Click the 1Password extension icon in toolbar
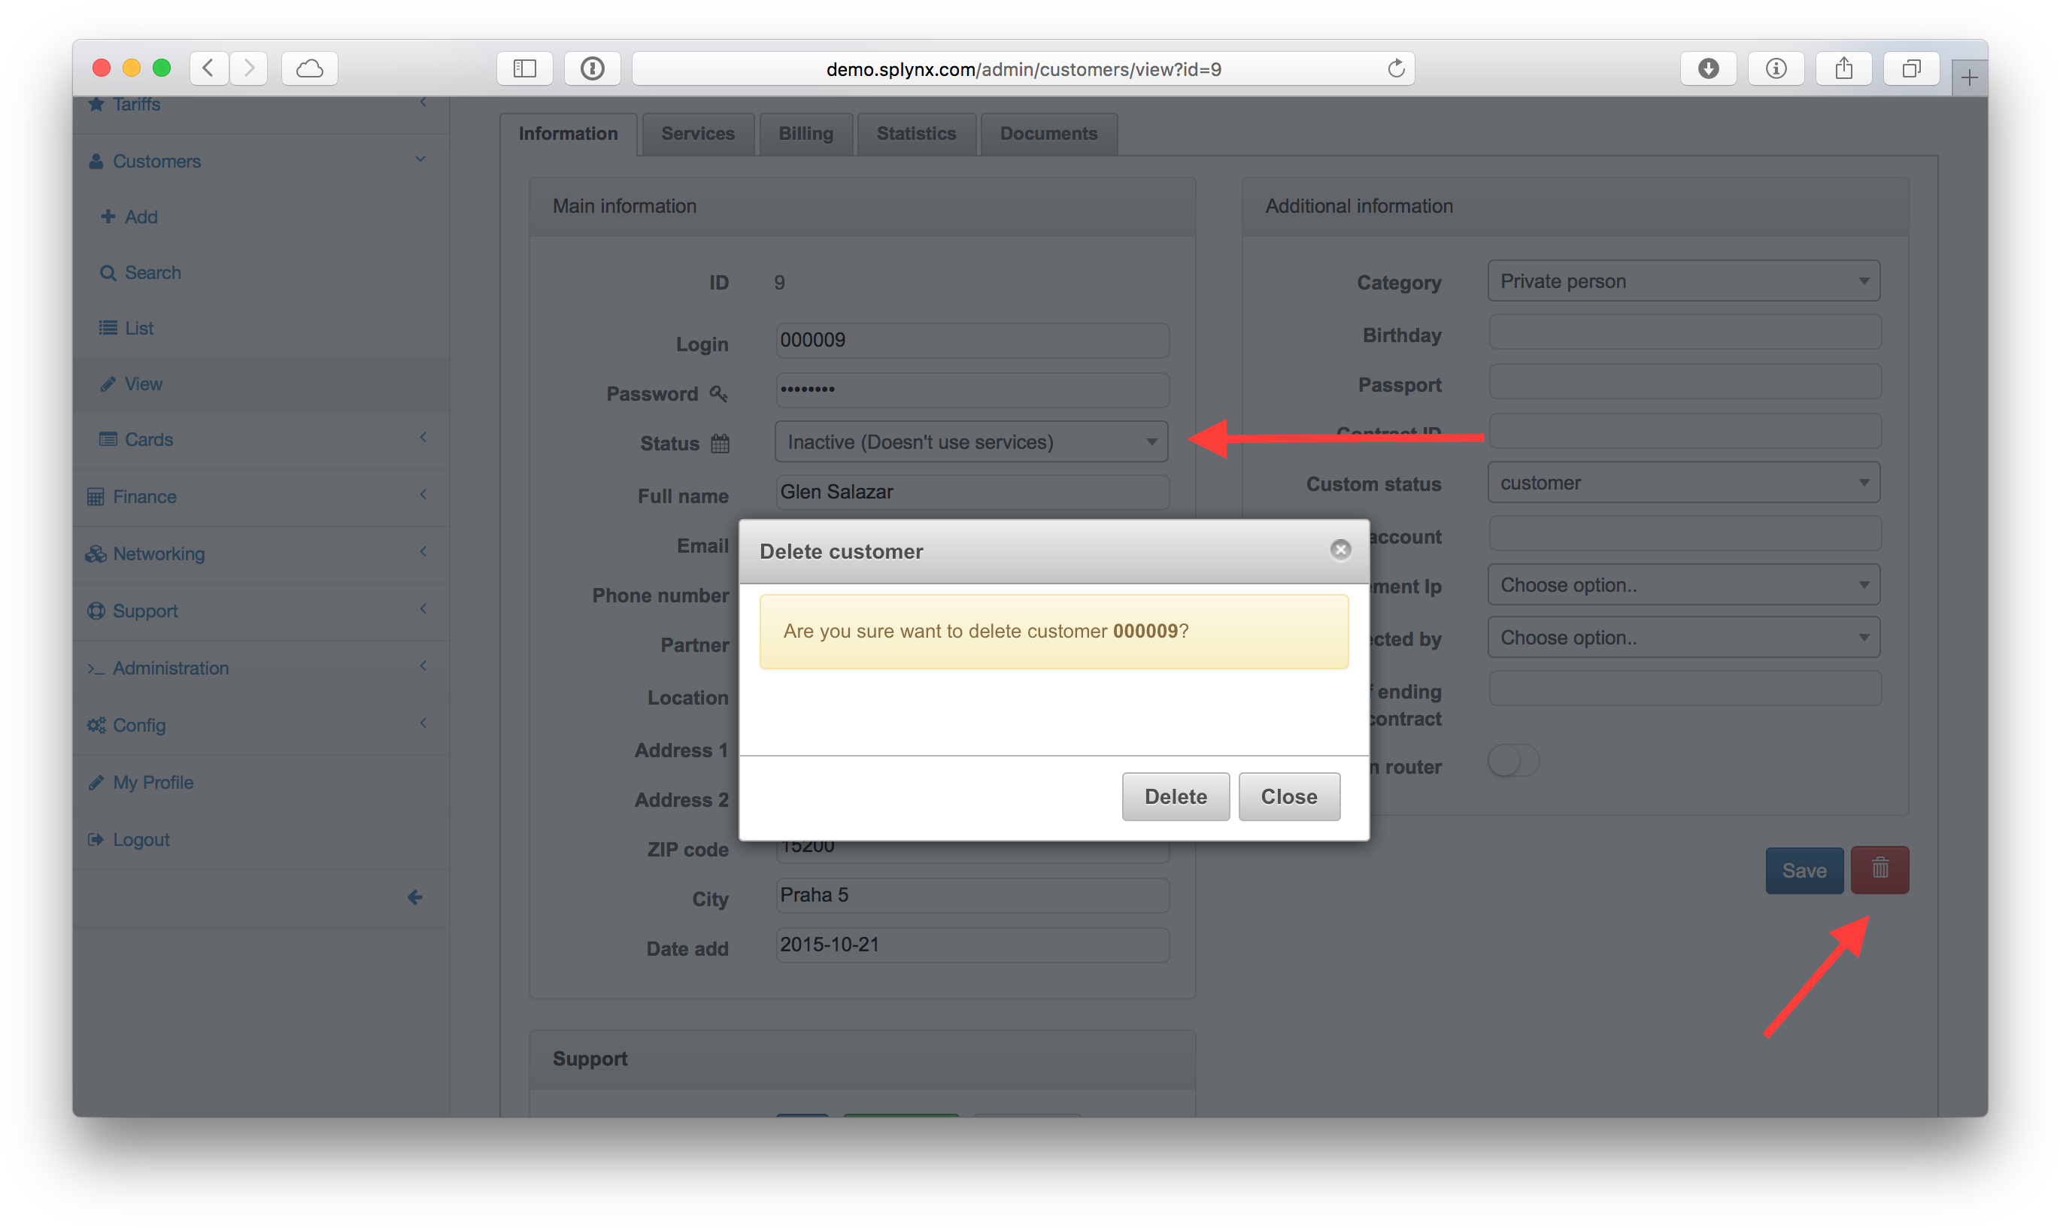Screen dimensions: 2060x1228 tap(593, 68)
